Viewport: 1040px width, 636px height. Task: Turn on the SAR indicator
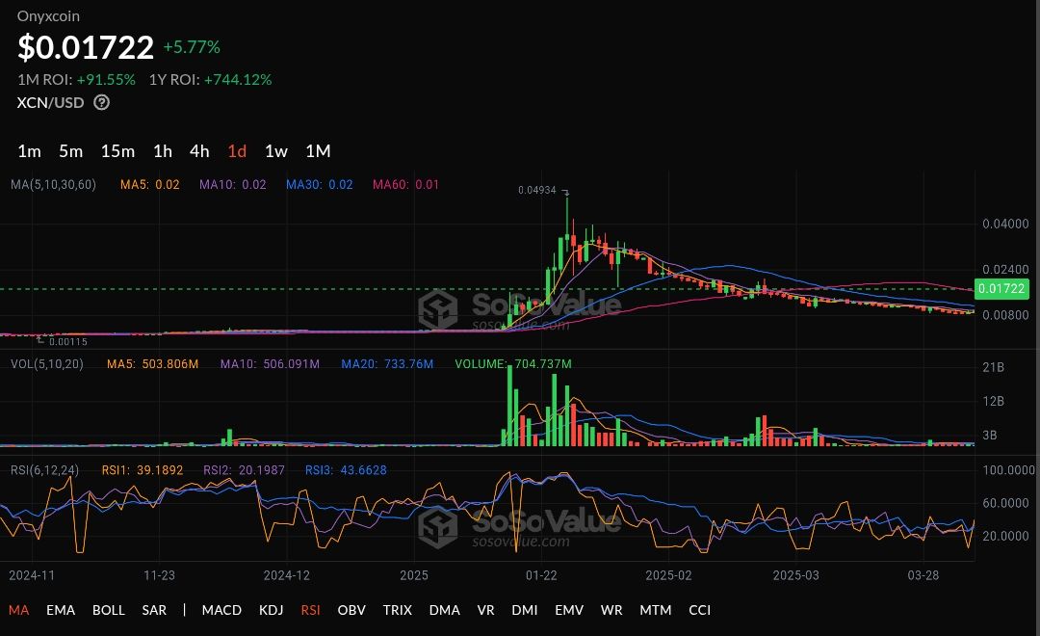pos(154,609)
